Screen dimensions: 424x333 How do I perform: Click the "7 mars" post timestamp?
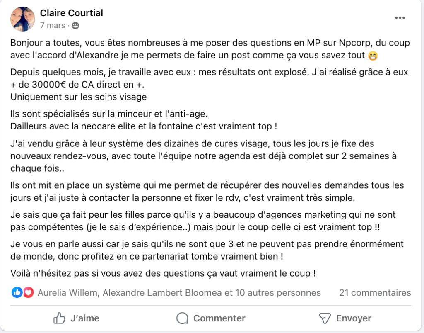[x=53, y=26]
